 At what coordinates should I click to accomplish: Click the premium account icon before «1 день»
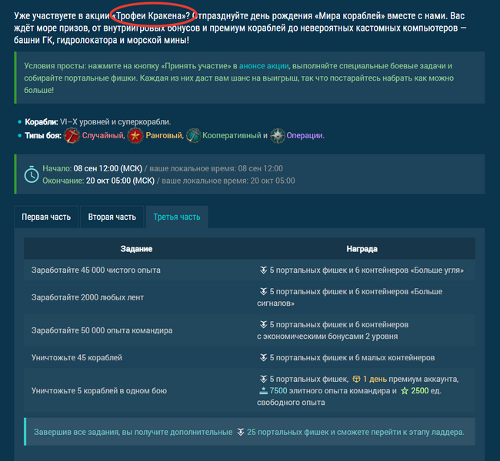coord(356,379)
